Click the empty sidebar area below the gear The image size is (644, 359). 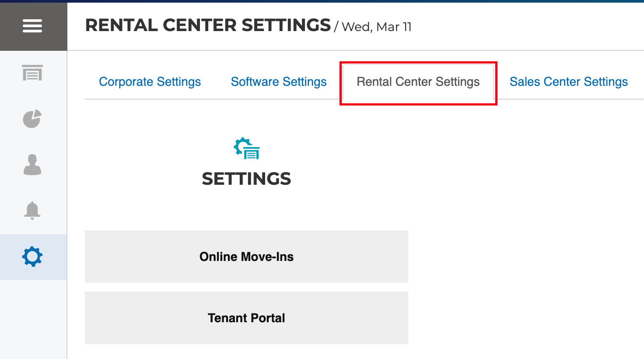[x=33, y=320]
